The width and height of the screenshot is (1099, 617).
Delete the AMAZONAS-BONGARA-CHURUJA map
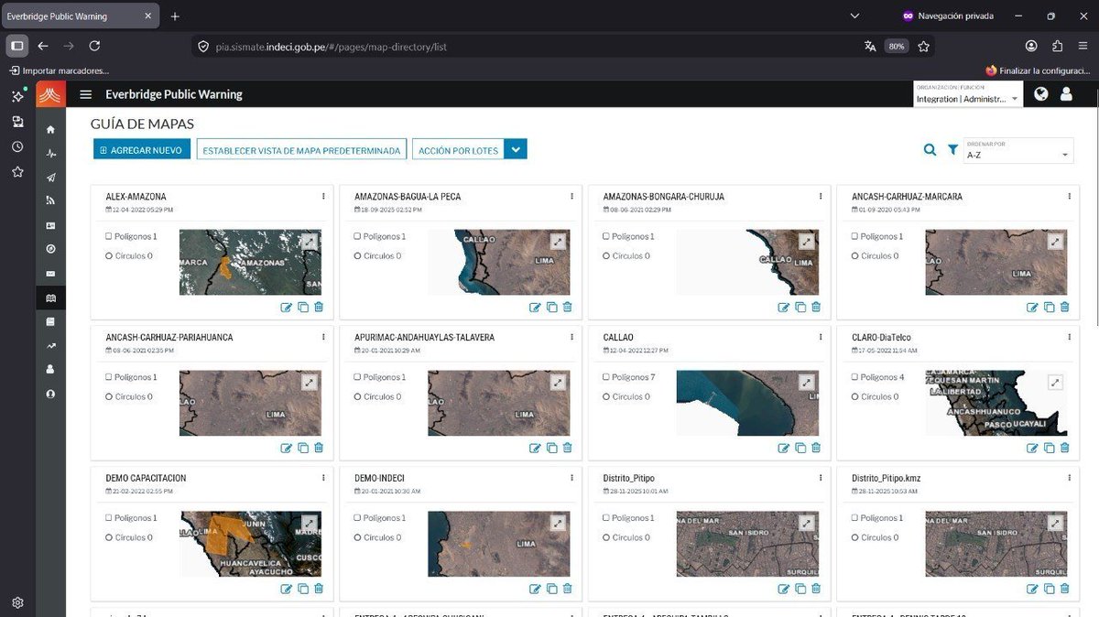coord(816,308)
